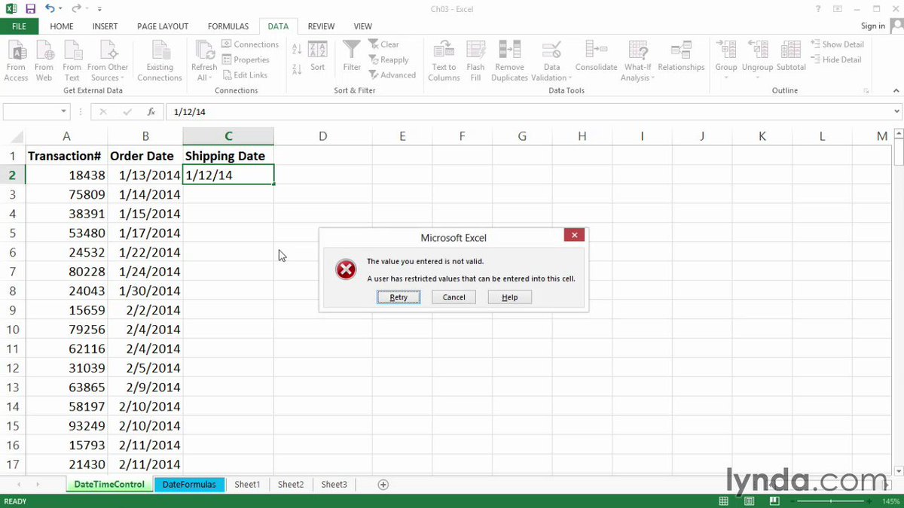Screen dimensions: 904x508
Task: Click the Subtotal icon
Action: coord(791,56)
